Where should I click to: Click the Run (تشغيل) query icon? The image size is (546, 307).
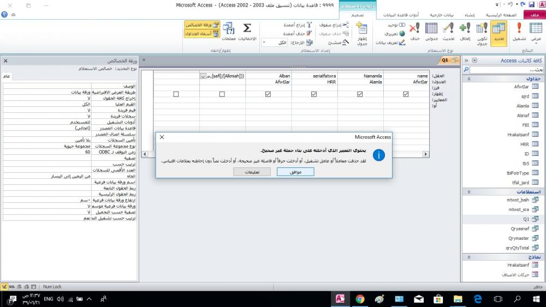tap(519, 32)
